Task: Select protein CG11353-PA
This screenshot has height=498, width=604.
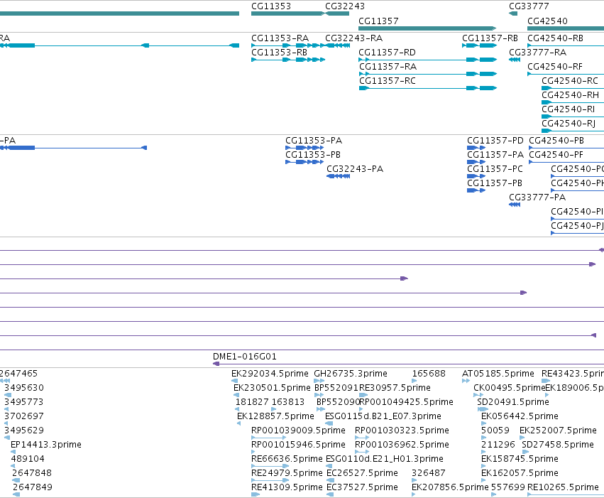Action: click(x=304, y=148)
